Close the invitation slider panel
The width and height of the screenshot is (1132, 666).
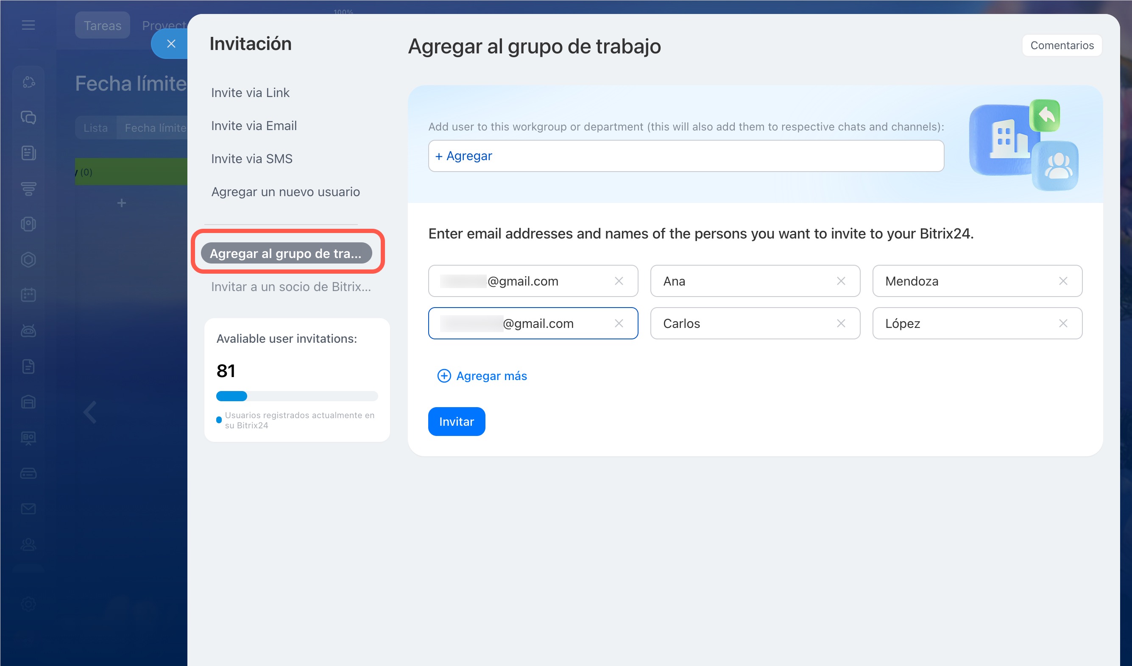coord(171,44)
